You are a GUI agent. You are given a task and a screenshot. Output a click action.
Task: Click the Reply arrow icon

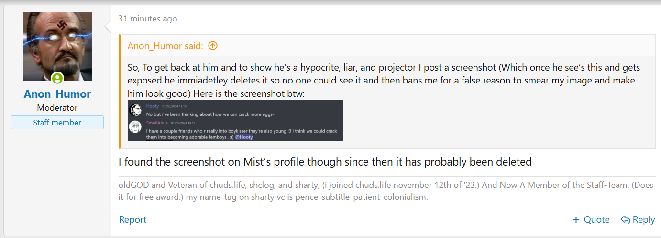point(625,219)
